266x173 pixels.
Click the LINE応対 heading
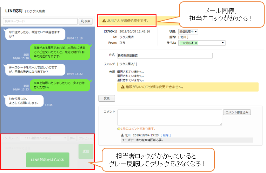[14, 11]
